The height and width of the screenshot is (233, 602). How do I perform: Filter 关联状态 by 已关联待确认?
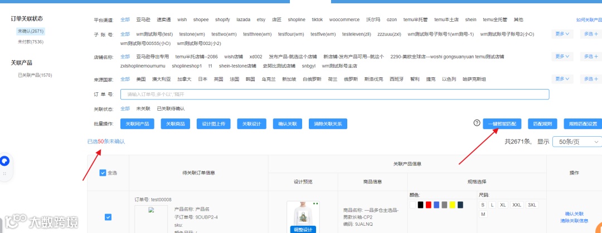tap(171, 109)
